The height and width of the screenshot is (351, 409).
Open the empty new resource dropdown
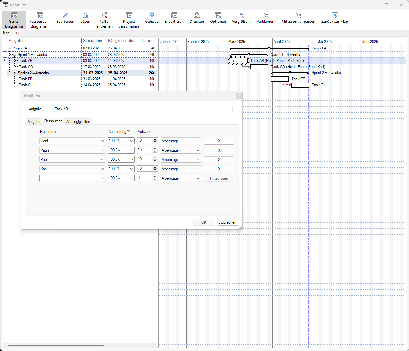(x=102, y=178)
